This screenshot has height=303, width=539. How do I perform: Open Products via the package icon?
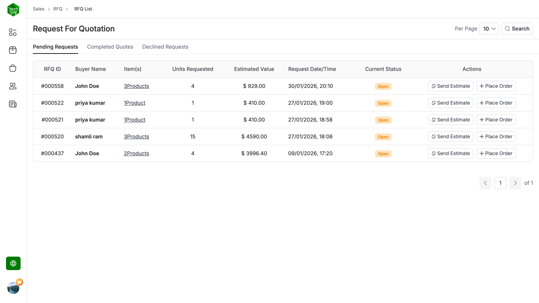tap(12, 50)
